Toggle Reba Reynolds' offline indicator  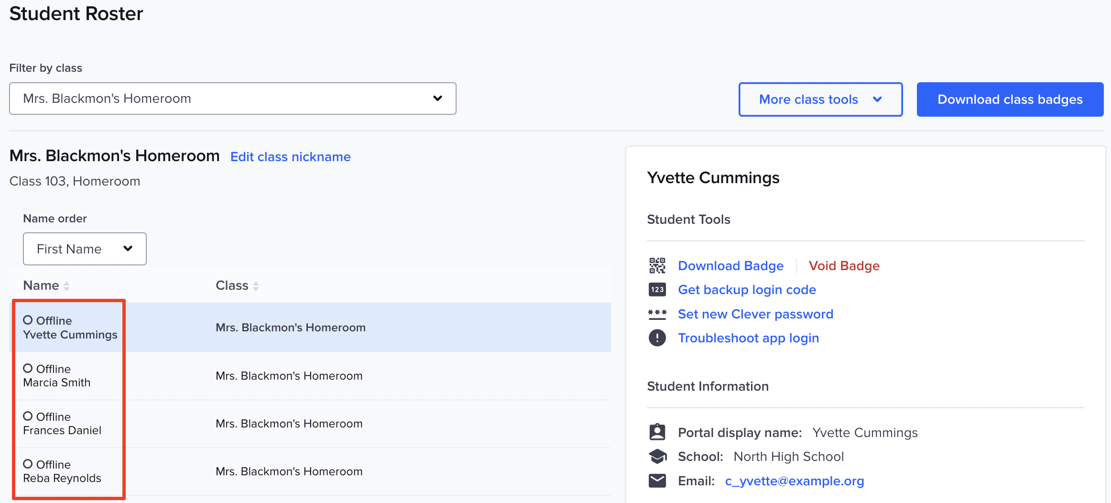pos(28,464)
